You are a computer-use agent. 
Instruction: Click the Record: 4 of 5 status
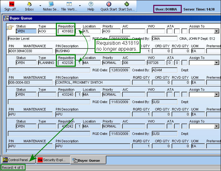(13, 168)
